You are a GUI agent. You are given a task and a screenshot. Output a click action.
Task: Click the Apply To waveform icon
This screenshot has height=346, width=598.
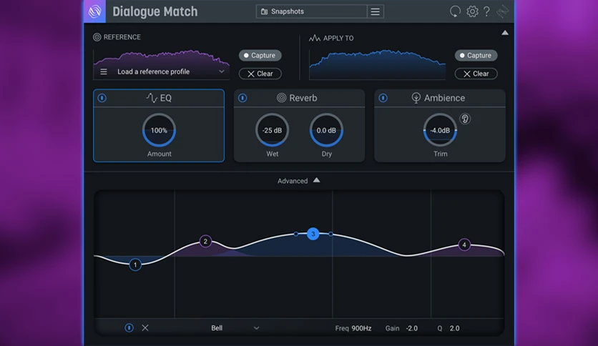click(315, 38)
